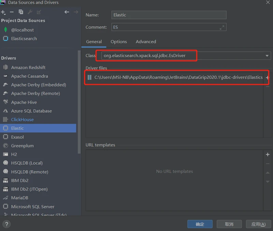Move URL template up with arrow
Image resolution: width=273 pixels, height=231 pixels.
pyautogui.click(x=268, y=173)
